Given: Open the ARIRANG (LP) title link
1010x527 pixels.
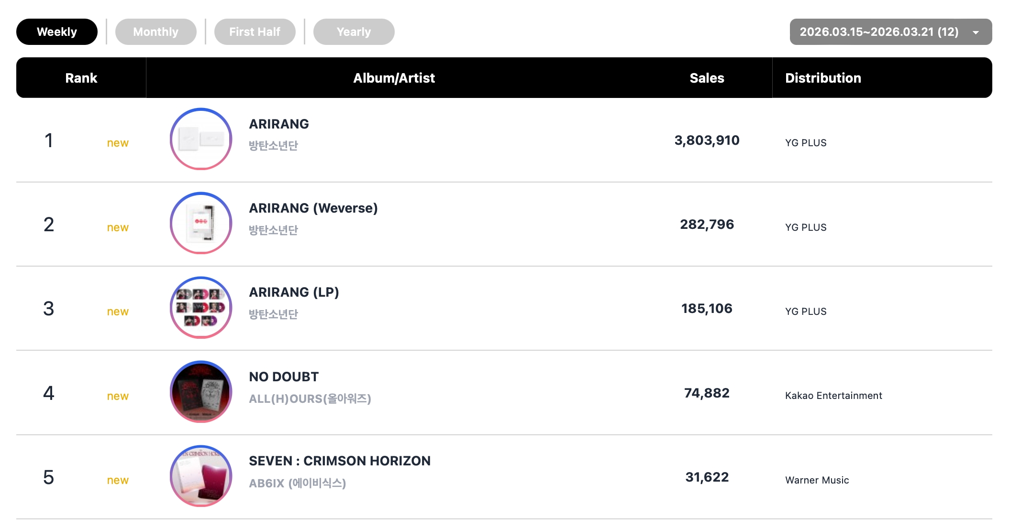Looking at the screenshot, I should [x=294, y=292].
